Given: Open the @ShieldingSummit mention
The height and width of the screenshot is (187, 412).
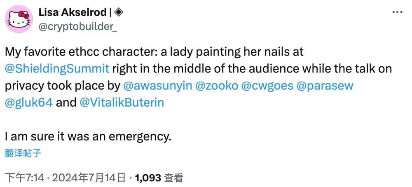Looking at the screenshot, I should [57, 68].
